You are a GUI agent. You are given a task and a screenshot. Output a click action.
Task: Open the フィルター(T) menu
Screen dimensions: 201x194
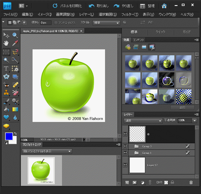coord(130,14)
